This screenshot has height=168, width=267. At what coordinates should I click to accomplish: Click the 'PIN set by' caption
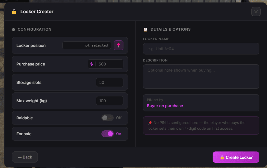[x=155, y=100]
